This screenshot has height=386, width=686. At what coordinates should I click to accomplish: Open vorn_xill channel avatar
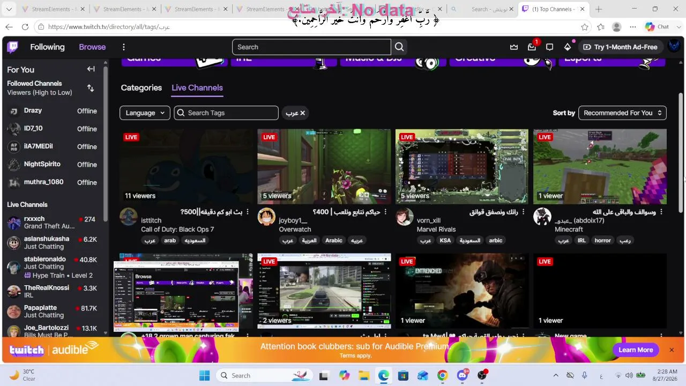pos(405,217)
